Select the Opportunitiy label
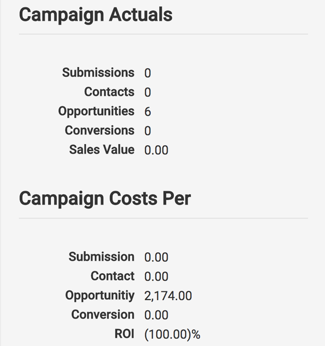This screenshot has height=346, width=325. [x=100, y=296]
